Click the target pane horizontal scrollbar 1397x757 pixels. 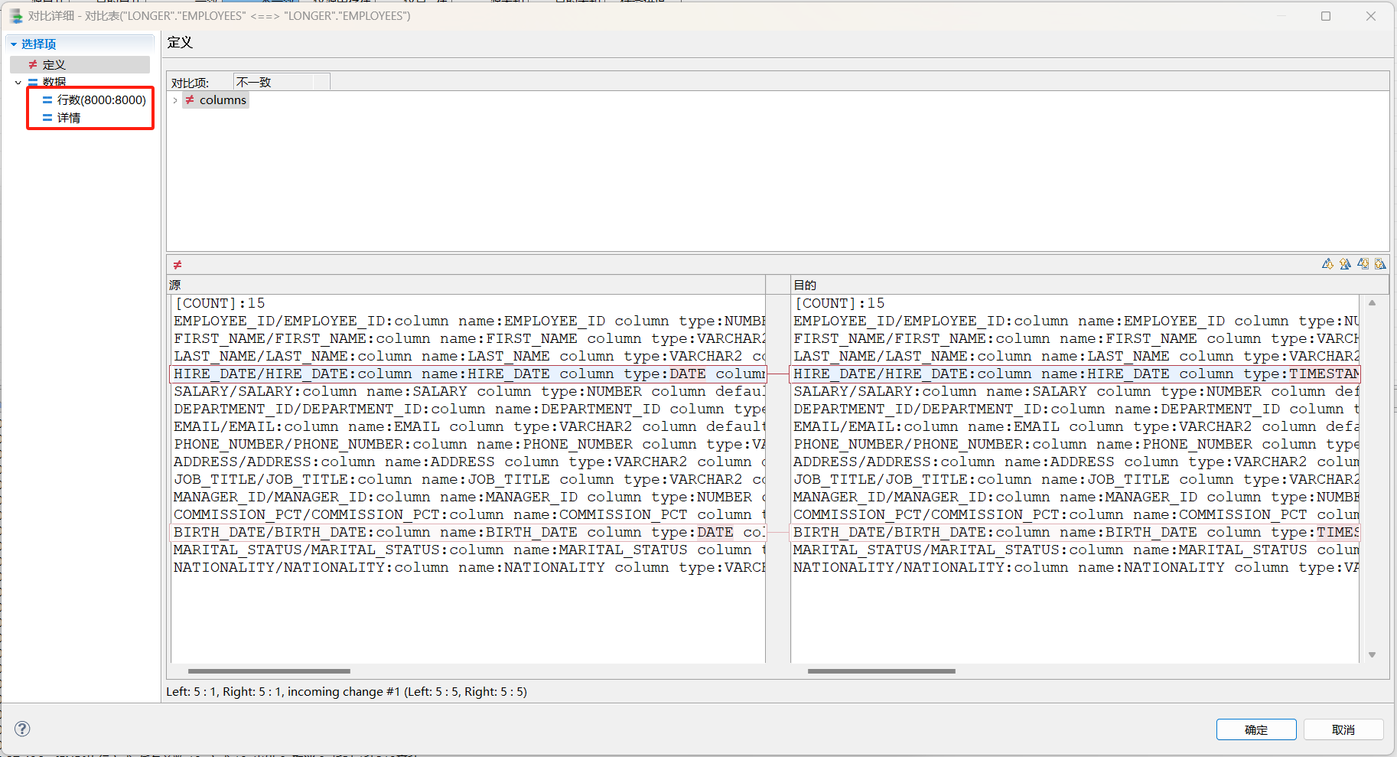click(881, 671)
